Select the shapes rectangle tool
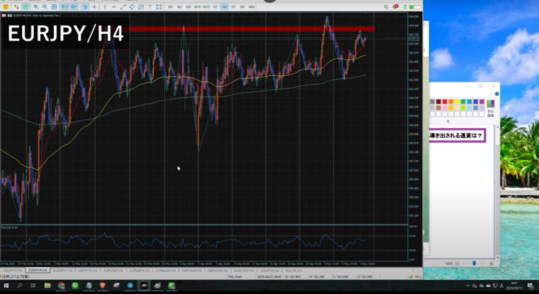 coord(159,7)
